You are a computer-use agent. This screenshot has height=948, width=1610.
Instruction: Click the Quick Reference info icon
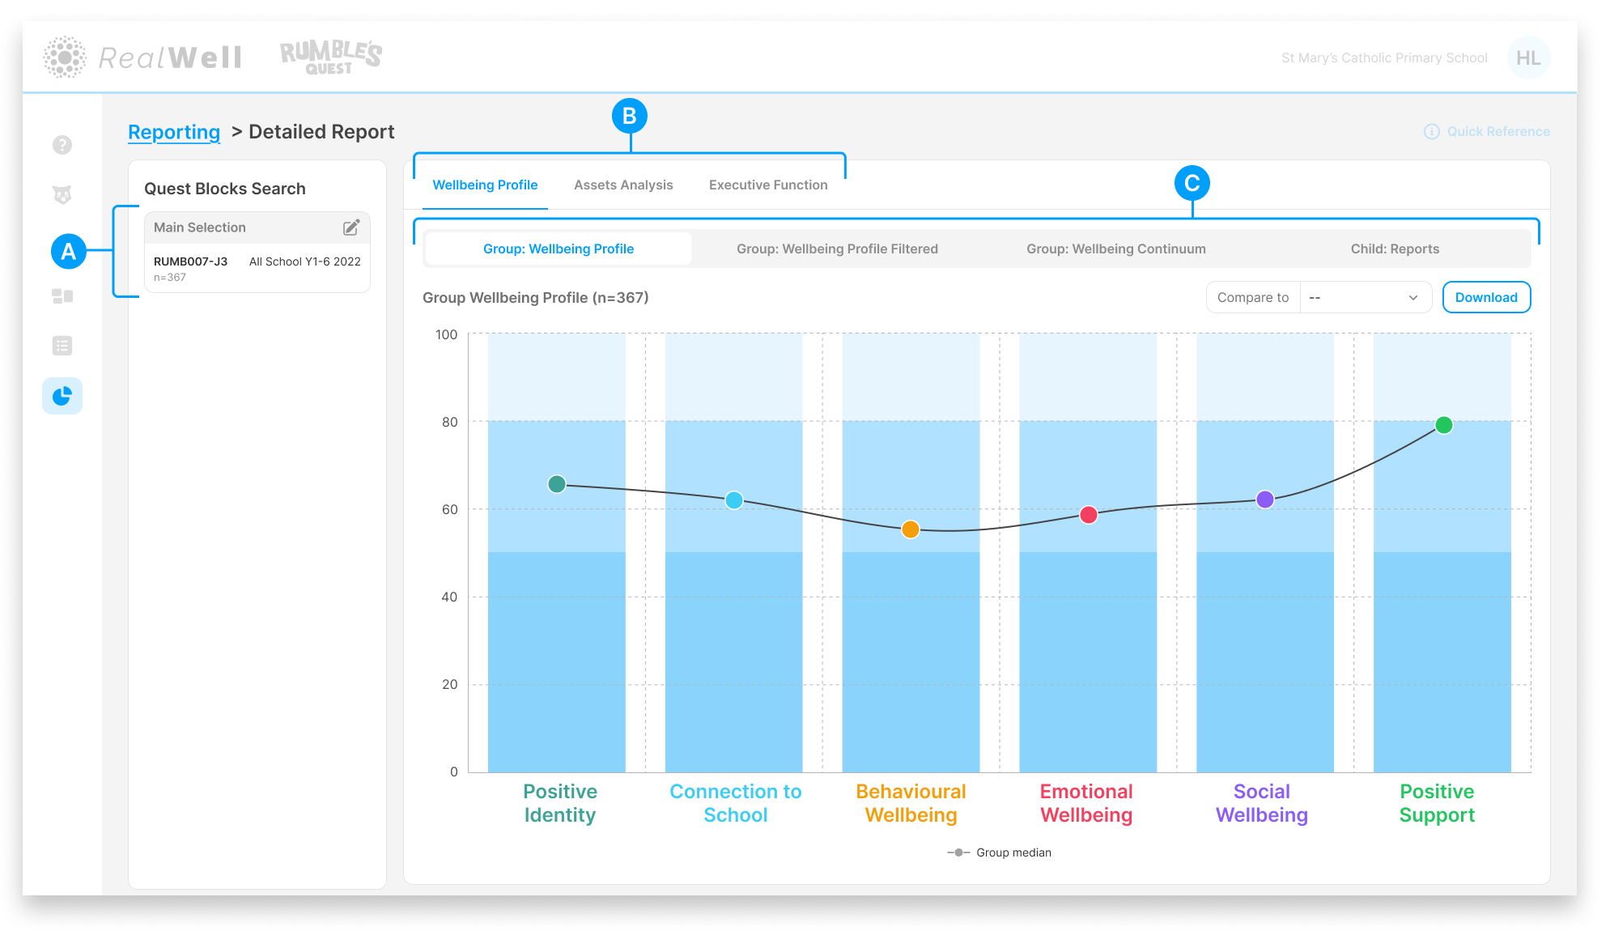[1431, 131]
